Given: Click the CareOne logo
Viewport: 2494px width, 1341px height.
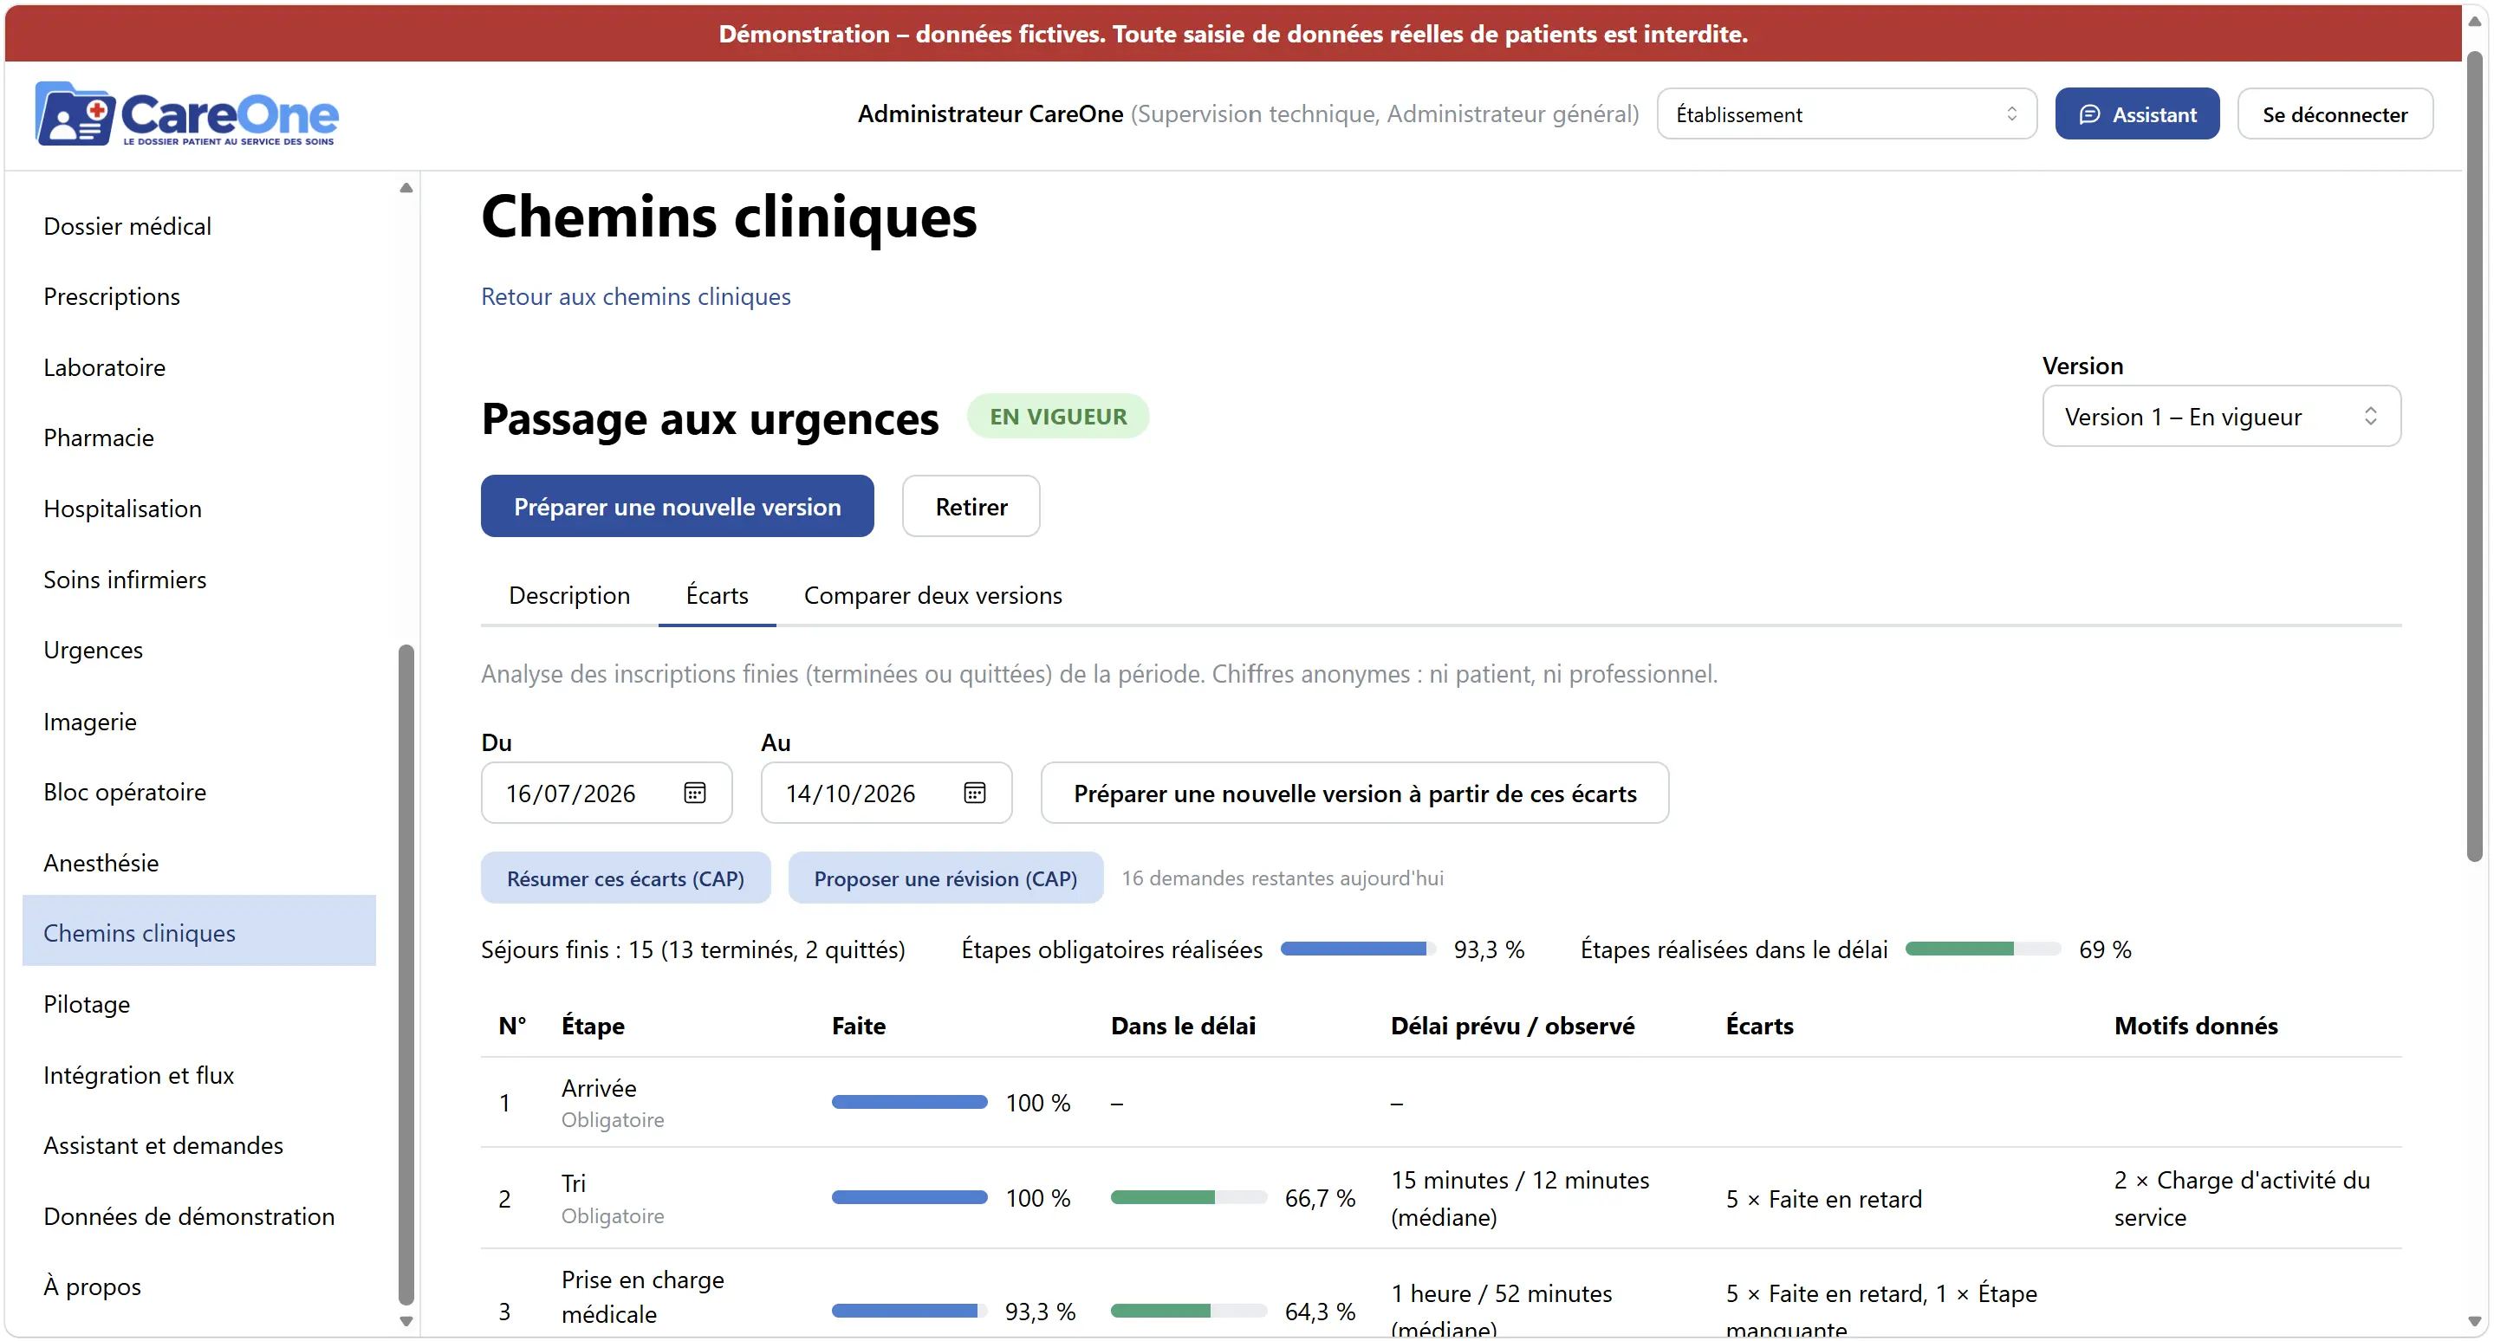Looking at the screenshot, I should (187, 114).
